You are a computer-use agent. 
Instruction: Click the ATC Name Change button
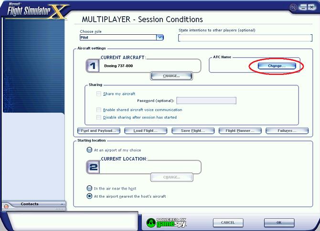coord(277,66)
